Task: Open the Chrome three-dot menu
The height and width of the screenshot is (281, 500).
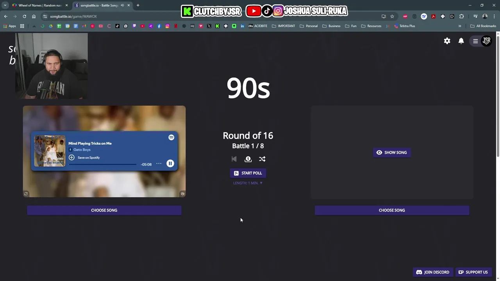Action: (494, 16)
